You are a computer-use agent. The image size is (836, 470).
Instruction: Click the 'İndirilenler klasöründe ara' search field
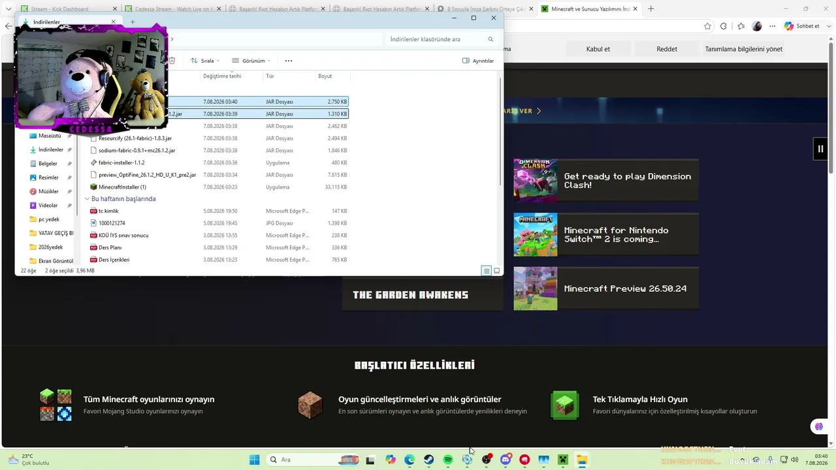pos(442,39)
